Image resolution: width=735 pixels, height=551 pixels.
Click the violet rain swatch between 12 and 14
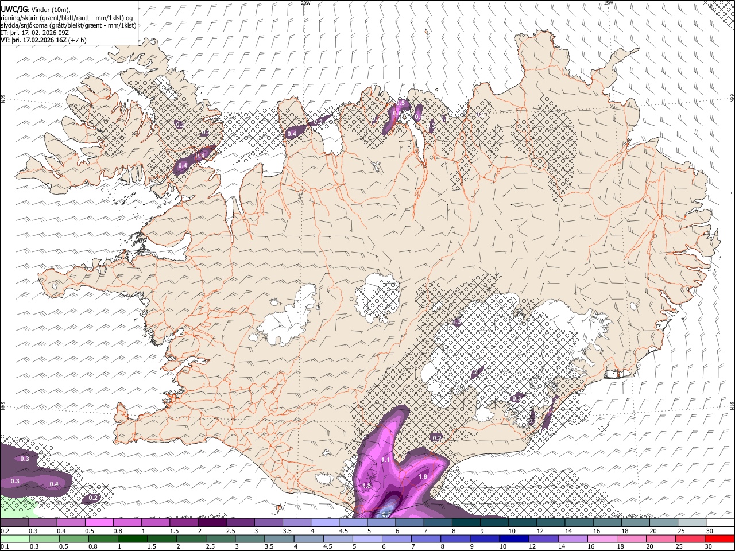pos(543,539)
